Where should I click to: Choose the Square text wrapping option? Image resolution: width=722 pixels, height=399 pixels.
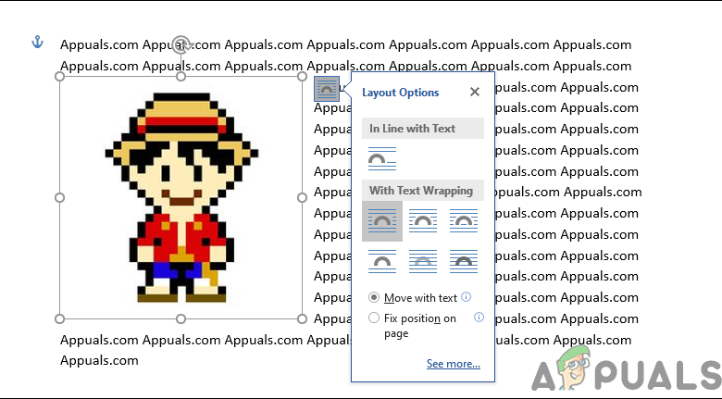[x=382, y=221]
